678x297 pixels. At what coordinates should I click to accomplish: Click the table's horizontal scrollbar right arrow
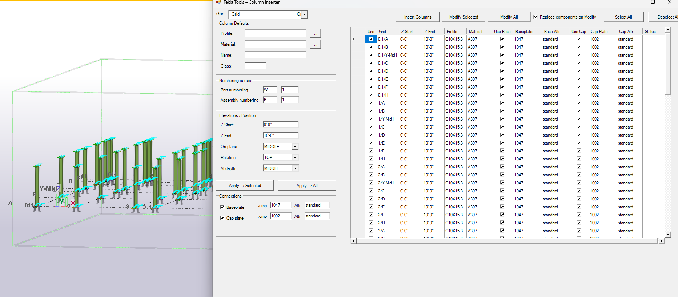click(662, 241)
